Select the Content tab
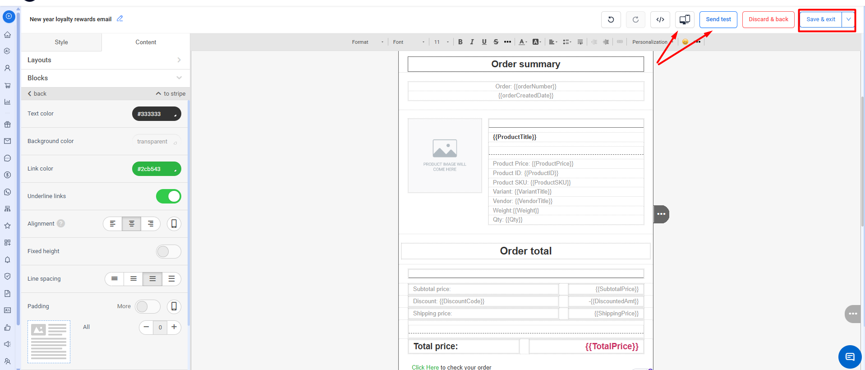 (x=146, y=42)
